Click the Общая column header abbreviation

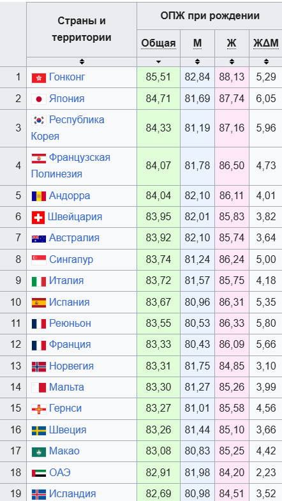point(158,43)
